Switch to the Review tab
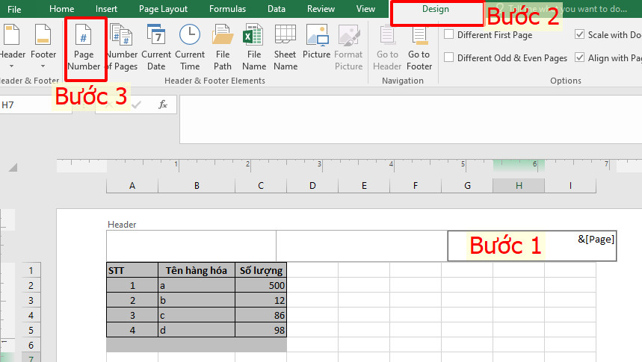The width and height of the screenshot is (642, 362). point(321,9)
